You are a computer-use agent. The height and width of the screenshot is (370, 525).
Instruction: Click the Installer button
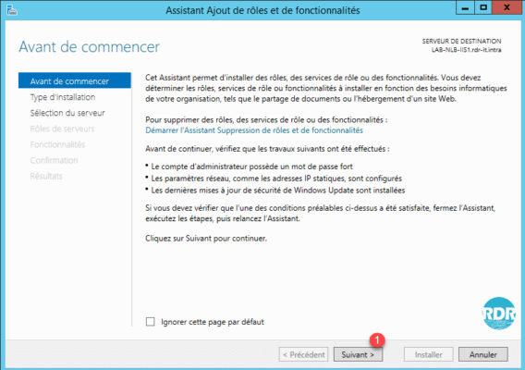(429, 354)
